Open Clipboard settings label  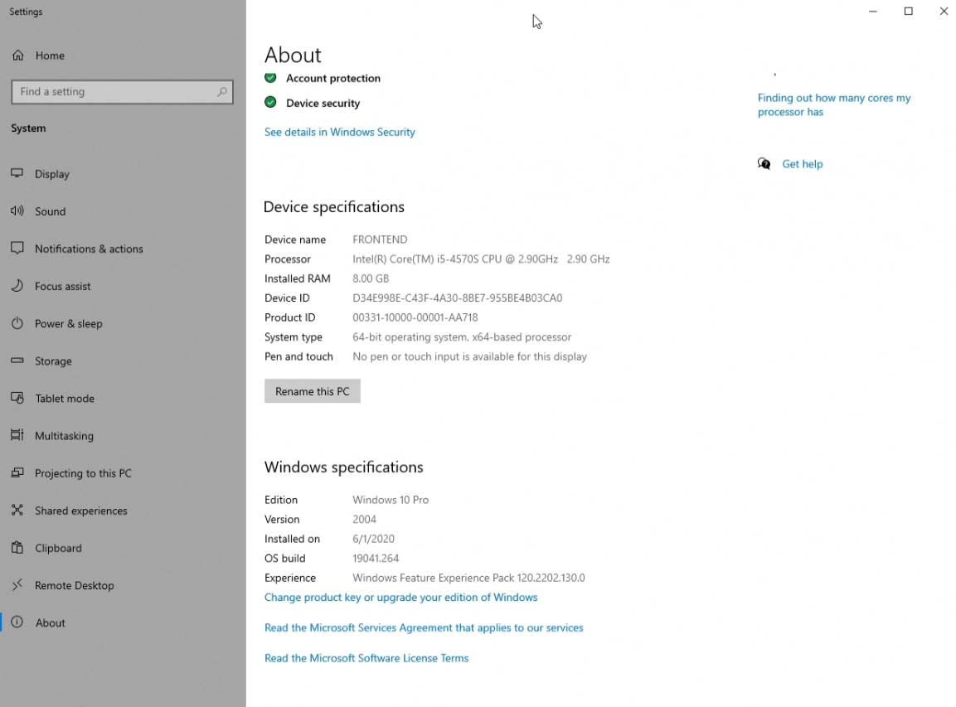(58, 548)
